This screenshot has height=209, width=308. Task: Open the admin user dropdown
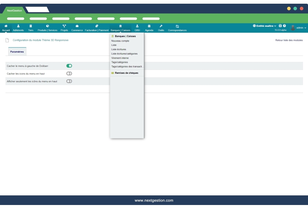pos(298,28)
